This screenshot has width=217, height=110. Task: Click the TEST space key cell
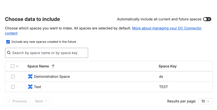[163, 87]
